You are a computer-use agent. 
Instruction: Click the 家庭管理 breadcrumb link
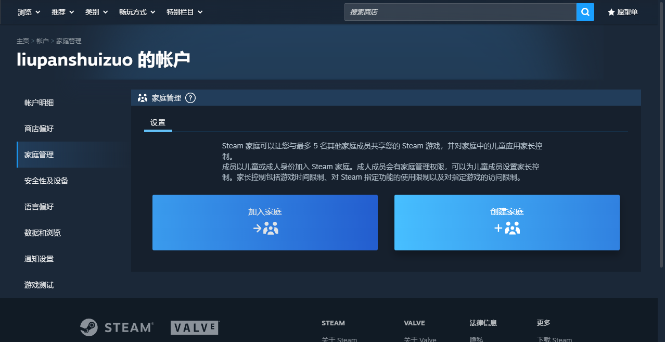click(x=69, y=41)
